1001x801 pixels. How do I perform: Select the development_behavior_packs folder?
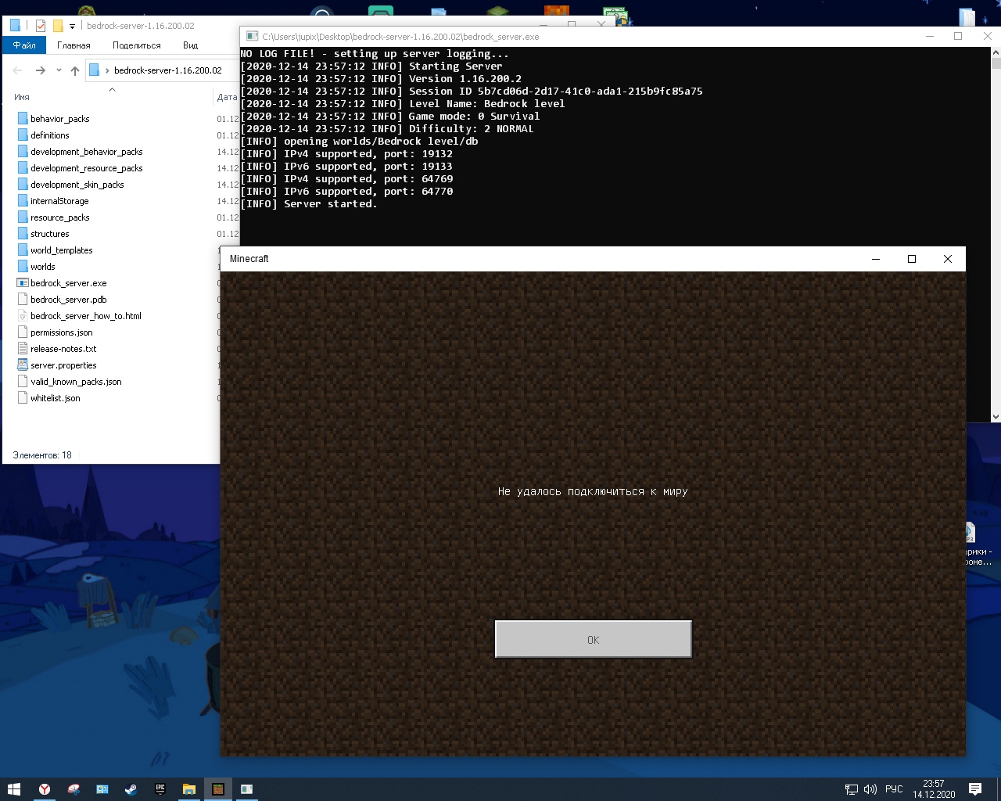(87, 152)
